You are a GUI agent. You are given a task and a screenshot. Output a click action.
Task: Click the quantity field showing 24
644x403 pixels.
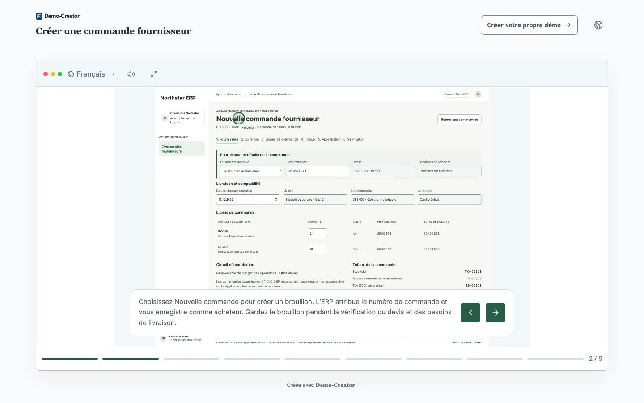(317, 233)
